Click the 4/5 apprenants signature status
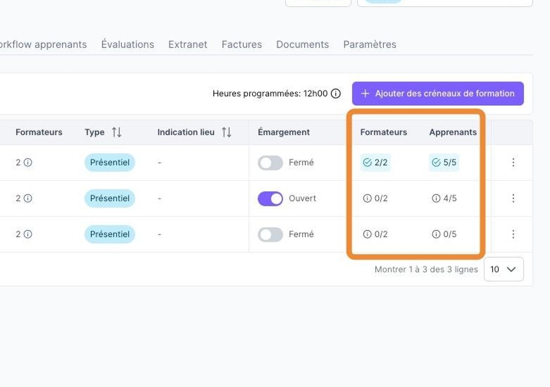The height and width of the screenshot is (387, 550). pos(444,199)
